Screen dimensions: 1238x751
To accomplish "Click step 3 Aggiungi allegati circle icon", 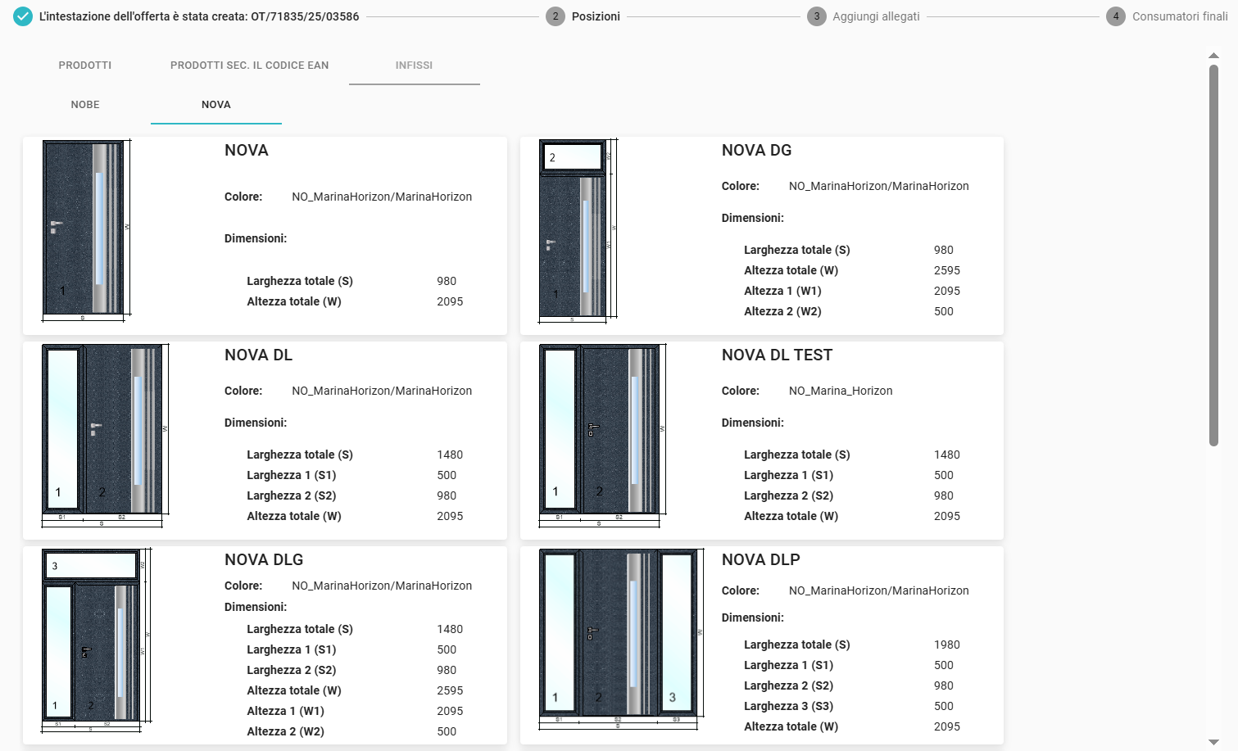I will pyautogui.click(x=816, y=16).
